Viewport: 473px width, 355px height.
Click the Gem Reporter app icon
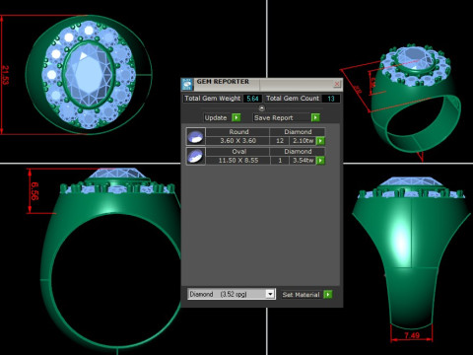tap(188, 84)
